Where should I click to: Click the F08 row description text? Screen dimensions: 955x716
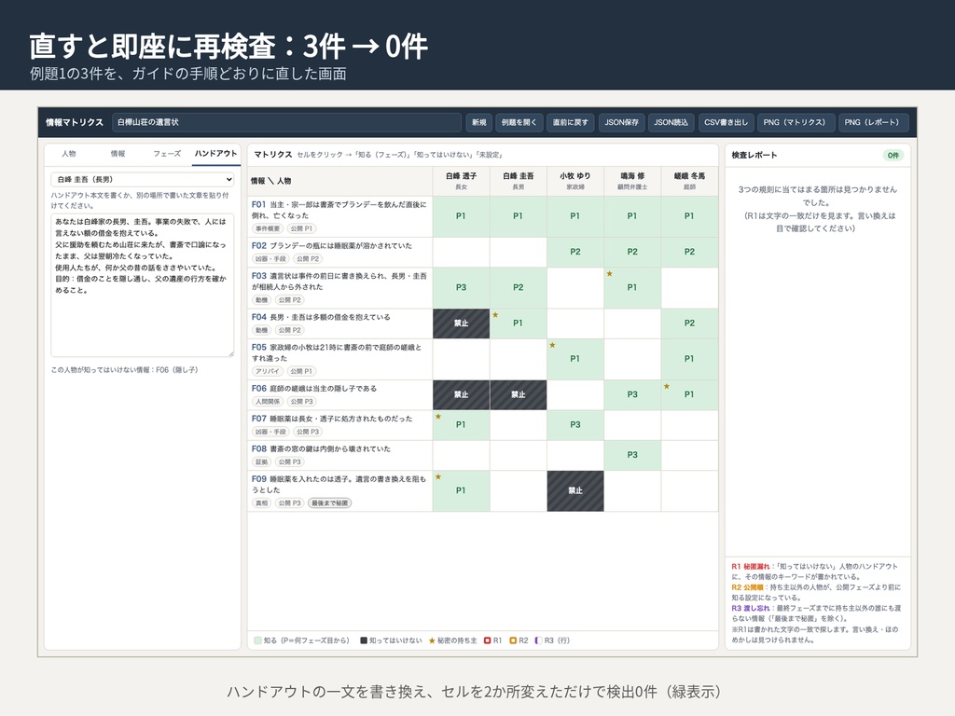click(x=329, y=448)
